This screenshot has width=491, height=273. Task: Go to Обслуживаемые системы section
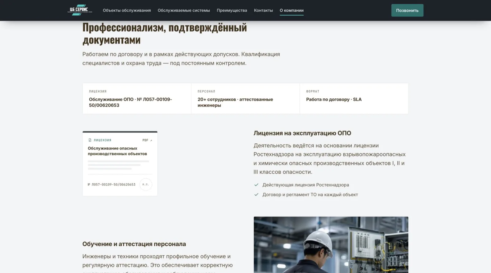(x=184, y=10)
